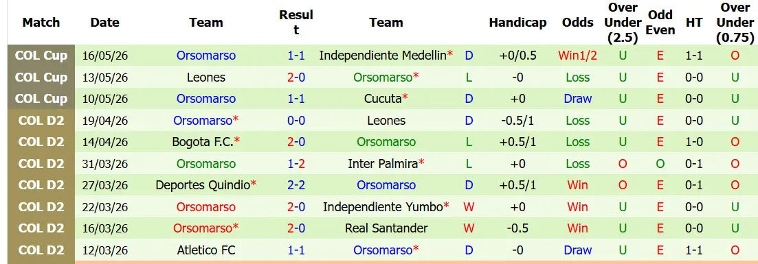Click the 1-1 result dated 16/05/26
The image size is (758, 264).
pos(296,56)
